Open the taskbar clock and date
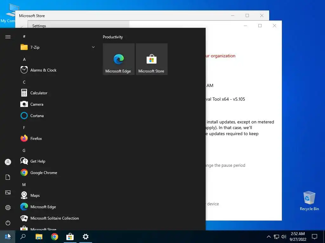Image resolution: width=325 pixels, height=243 pixels. point(298,237)
